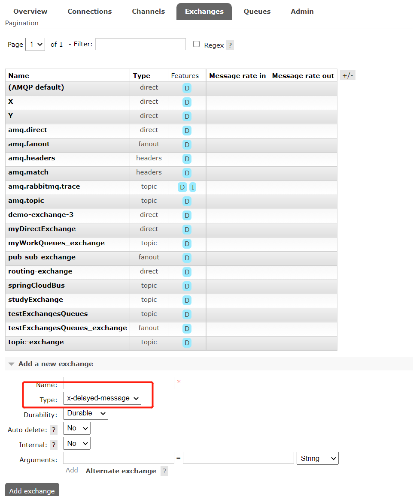Open the topic-exchange exchange
Screen dimensions: 413x496
[36, 342]
